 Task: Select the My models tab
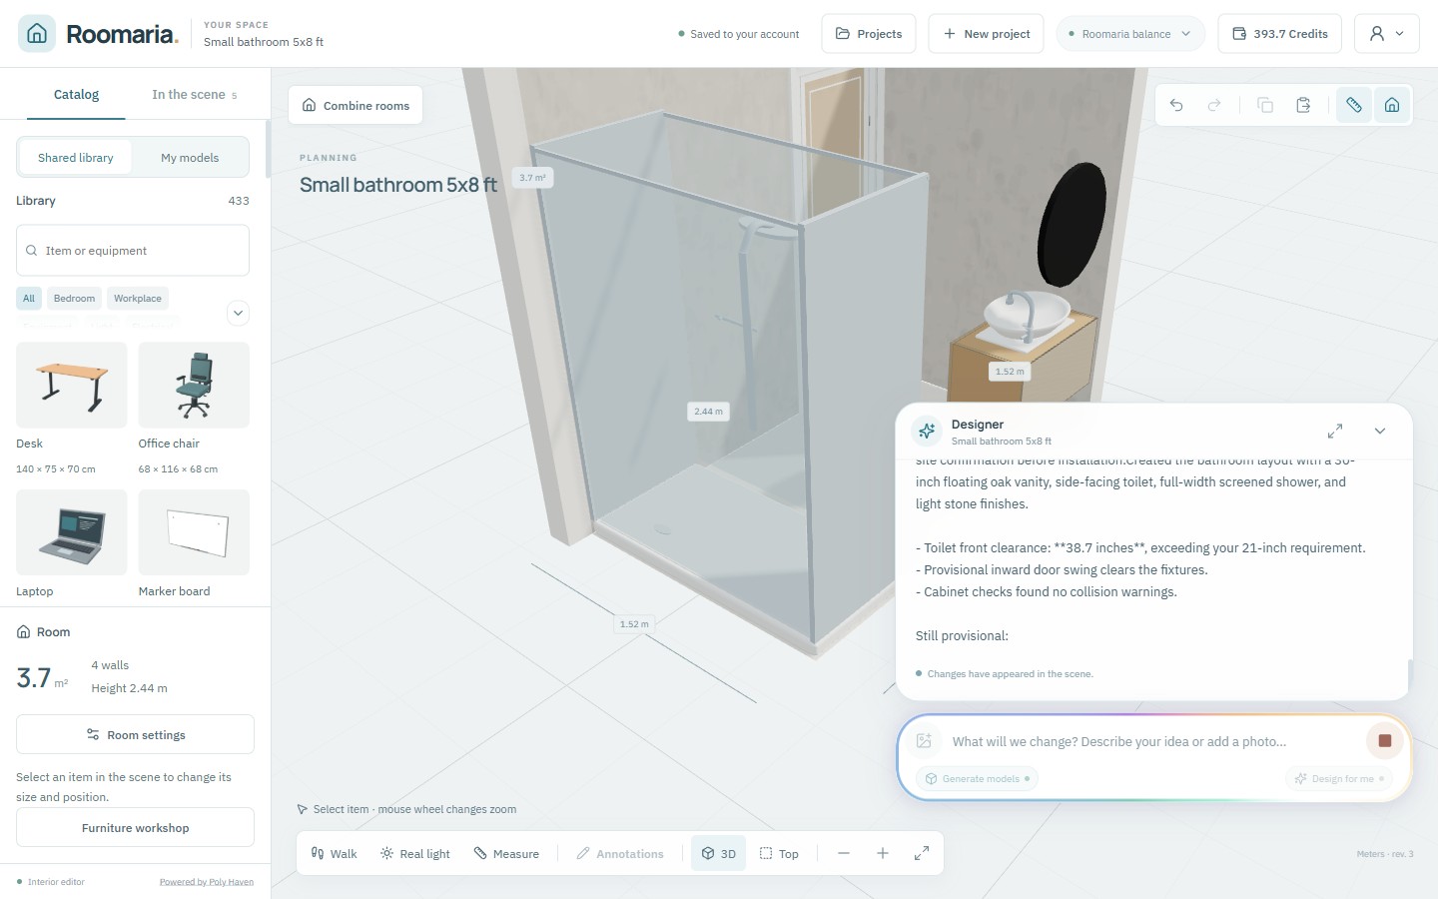point(190,158)
